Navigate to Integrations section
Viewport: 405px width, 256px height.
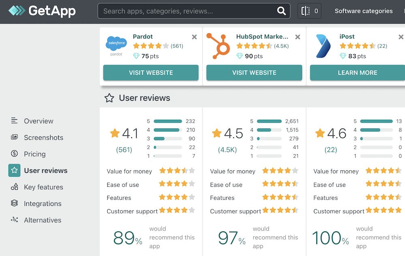[x=43, y=204]
